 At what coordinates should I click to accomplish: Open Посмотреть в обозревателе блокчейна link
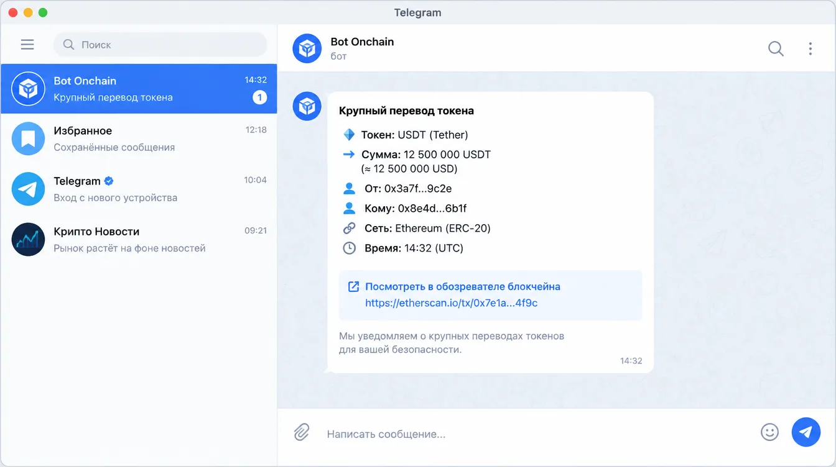click(x=463, y=286)
